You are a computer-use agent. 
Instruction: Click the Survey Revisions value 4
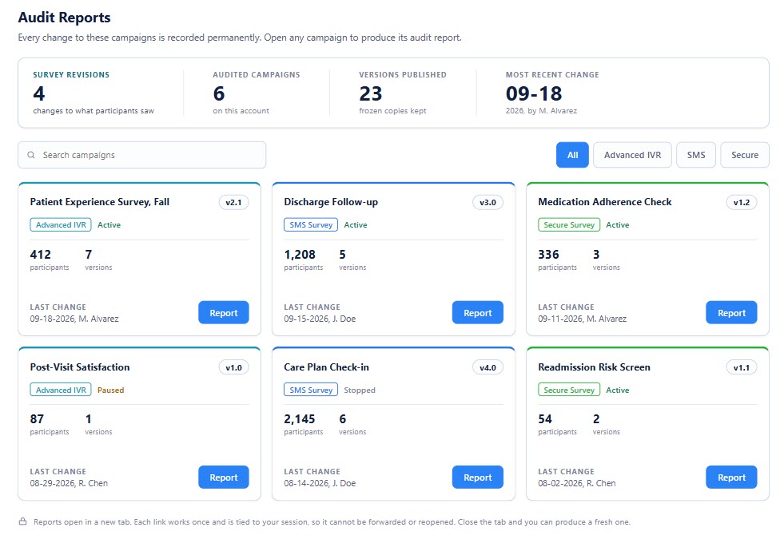click(39, 93)
